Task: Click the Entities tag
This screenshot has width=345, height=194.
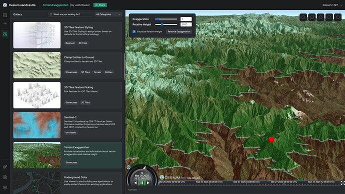Action: pos(108,72)
